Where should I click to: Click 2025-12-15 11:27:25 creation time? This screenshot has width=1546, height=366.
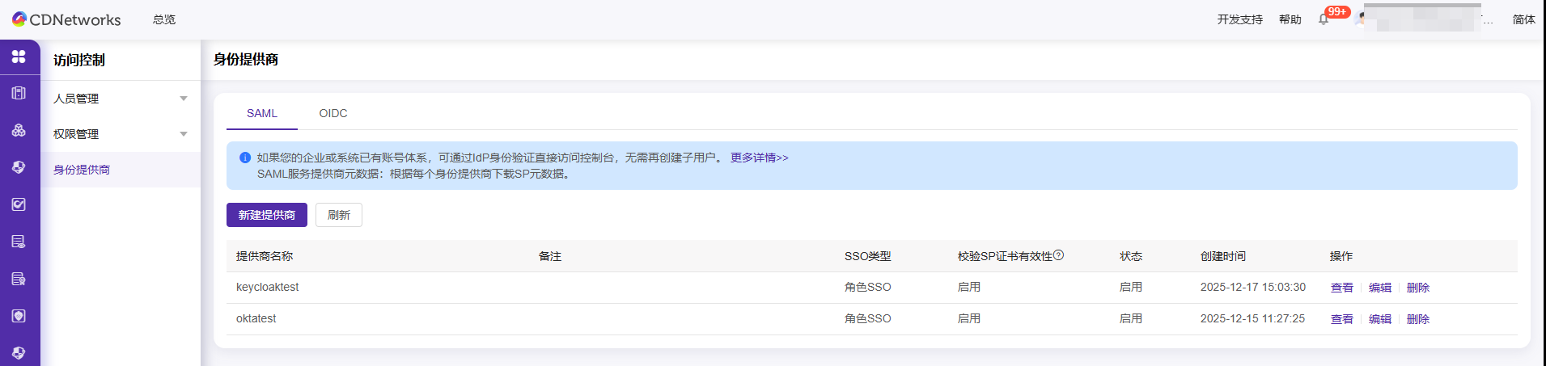(x=1253, y=318)
